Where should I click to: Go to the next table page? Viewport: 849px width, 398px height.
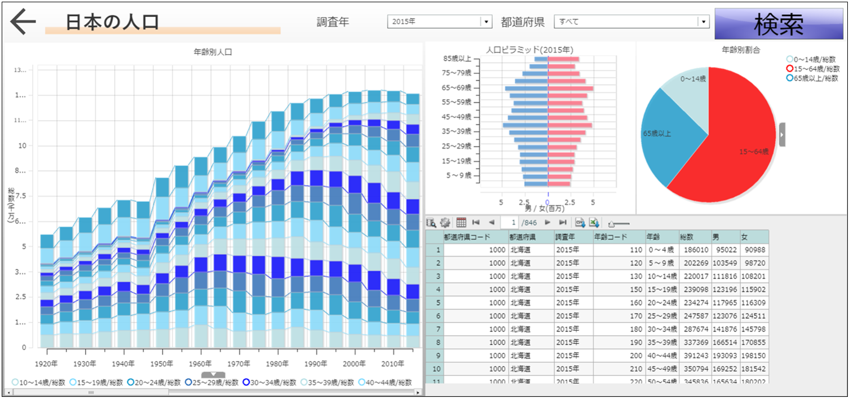click(x=547, y=223)
